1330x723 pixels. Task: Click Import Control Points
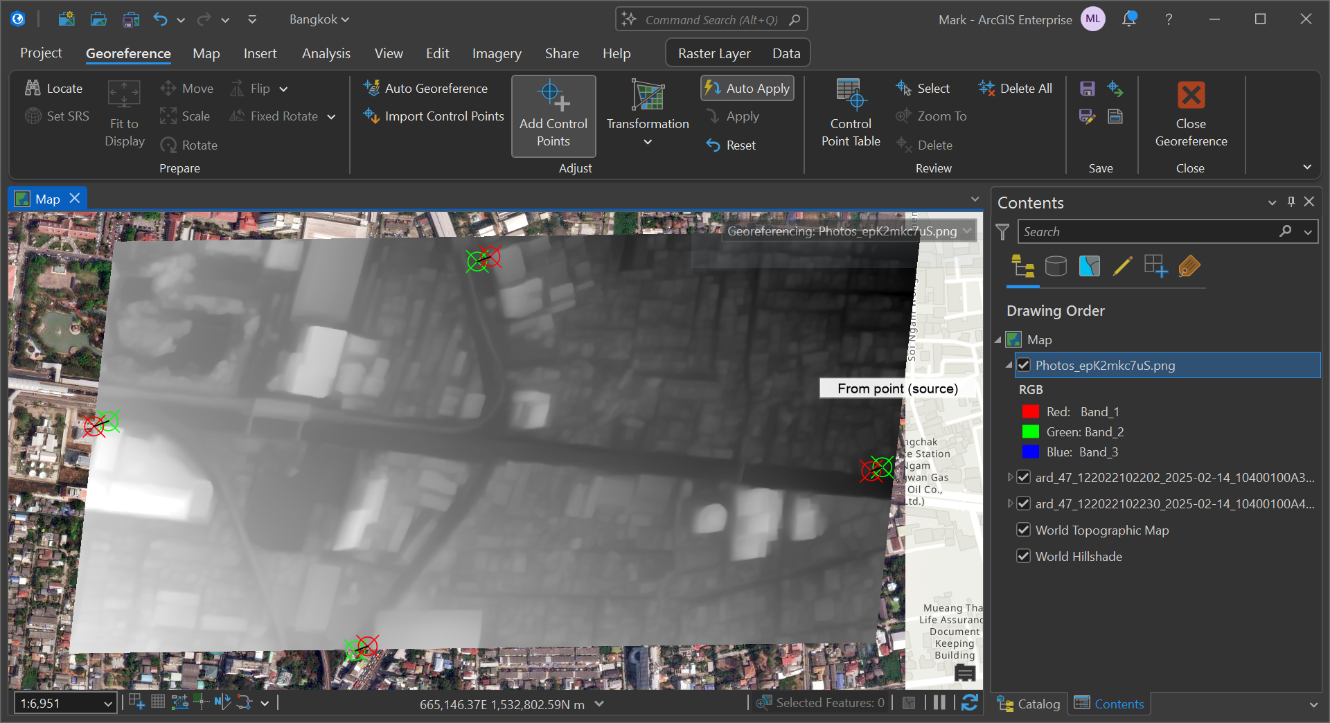pos(434,116)
